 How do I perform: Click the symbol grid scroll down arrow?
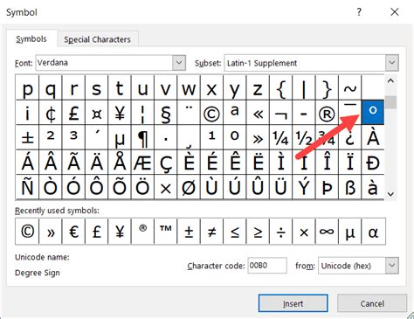click(x=390, y=194)
